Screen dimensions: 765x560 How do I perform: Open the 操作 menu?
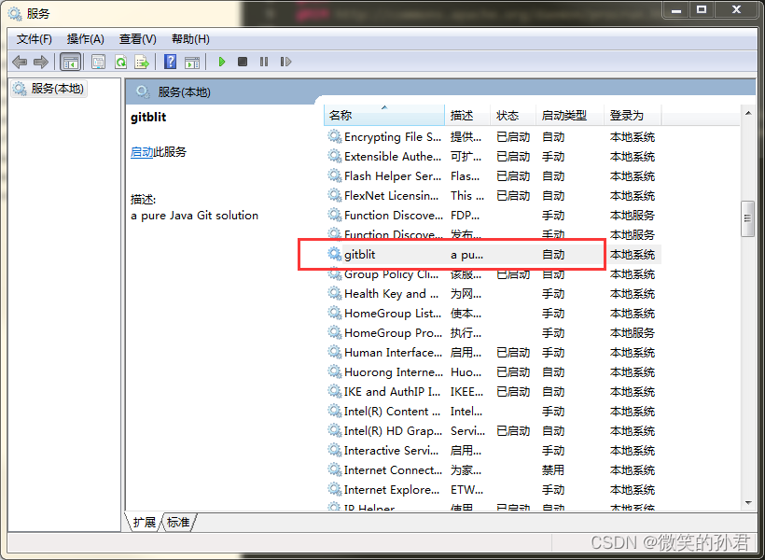[85, 38]
